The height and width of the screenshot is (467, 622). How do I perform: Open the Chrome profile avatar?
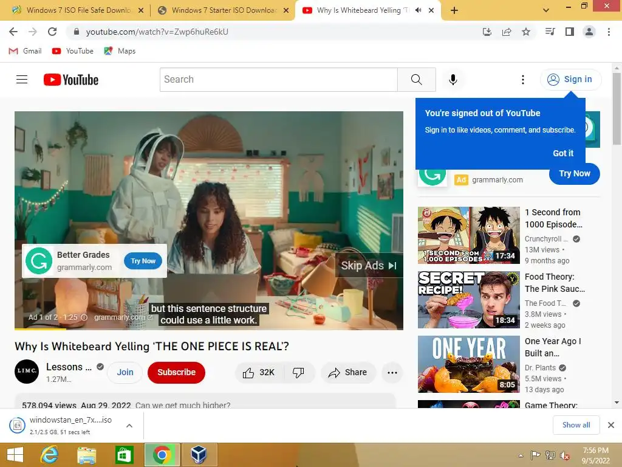589,32
